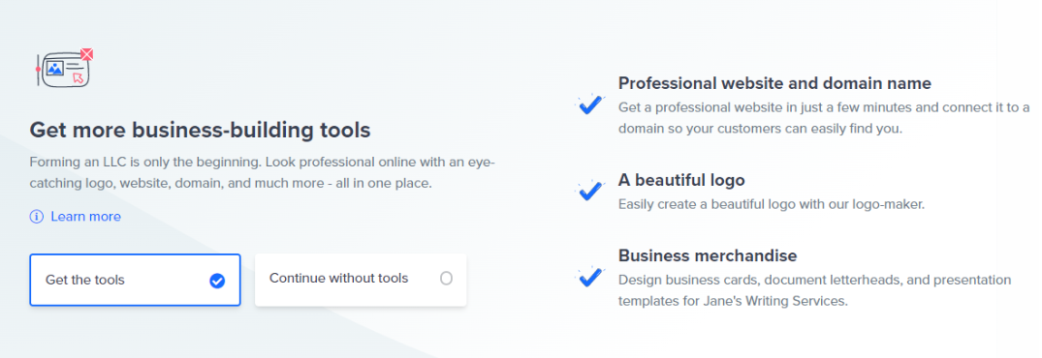Click the 'A beautiful logo' heading
The image size is (1042, 358).
681,180
